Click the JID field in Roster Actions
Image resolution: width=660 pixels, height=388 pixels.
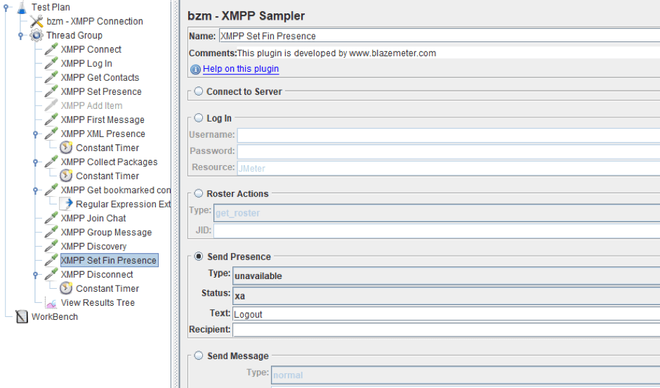437,231
